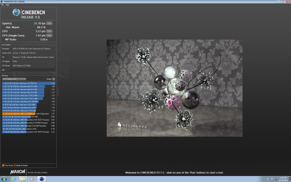Image resolution: width=291 pixels, height=182 pixels.
Task: Select the orange AMD A10-5800K ranking row
Action: tap(29, 114)
